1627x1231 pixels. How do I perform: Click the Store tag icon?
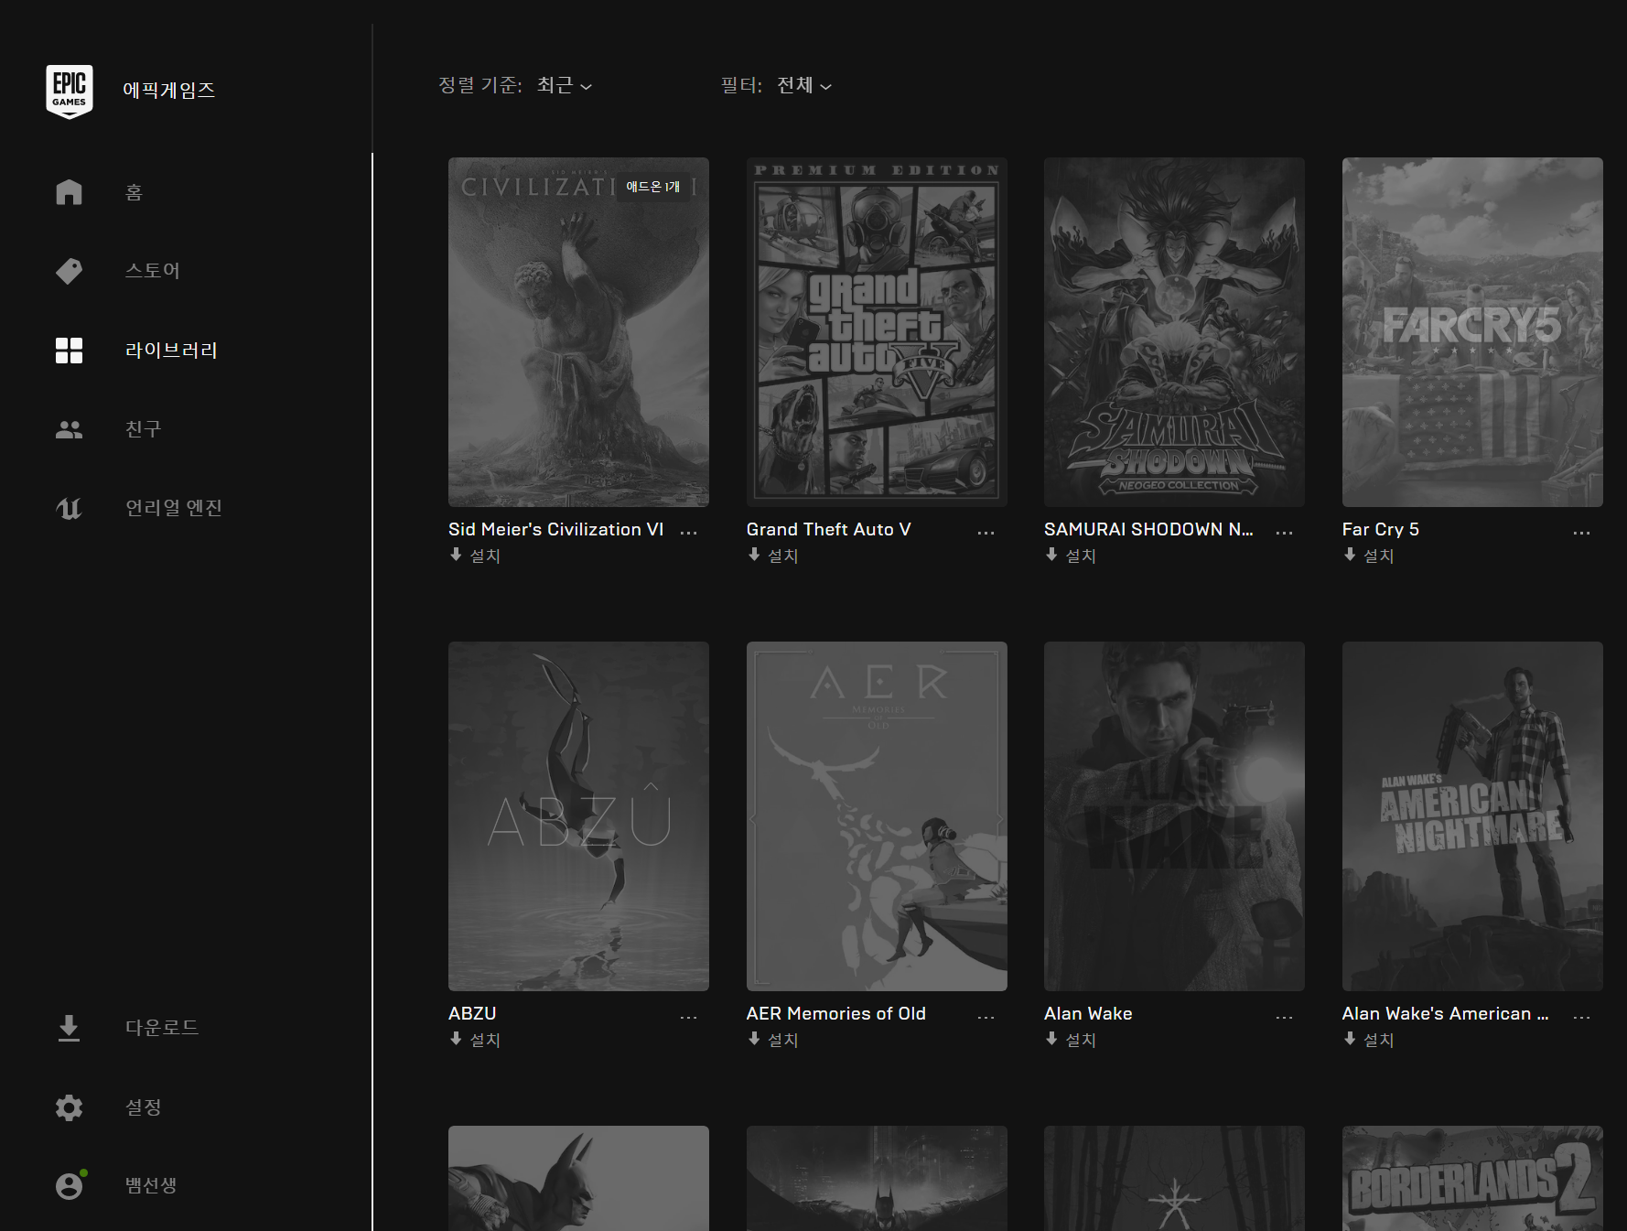(69, 271)
